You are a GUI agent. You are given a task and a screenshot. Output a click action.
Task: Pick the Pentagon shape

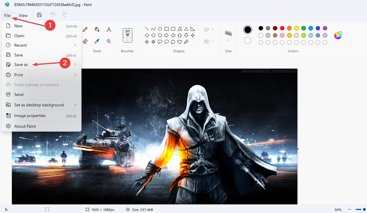click(x=153, y=35)
